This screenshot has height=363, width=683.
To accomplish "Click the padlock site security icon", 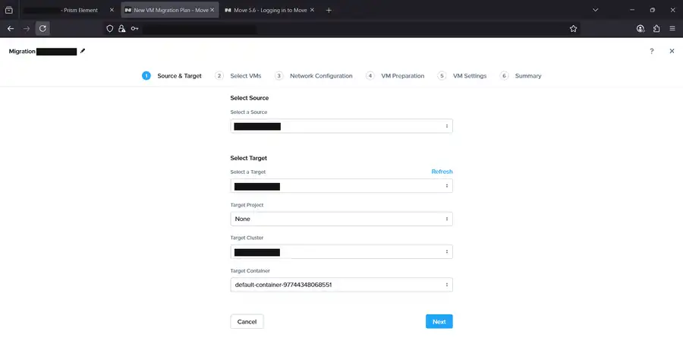I will (122, 28).
